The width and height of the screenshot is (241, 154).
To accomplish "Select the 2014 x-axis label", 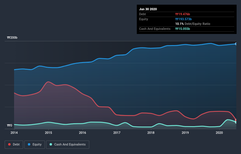I will tap(14, 133).
